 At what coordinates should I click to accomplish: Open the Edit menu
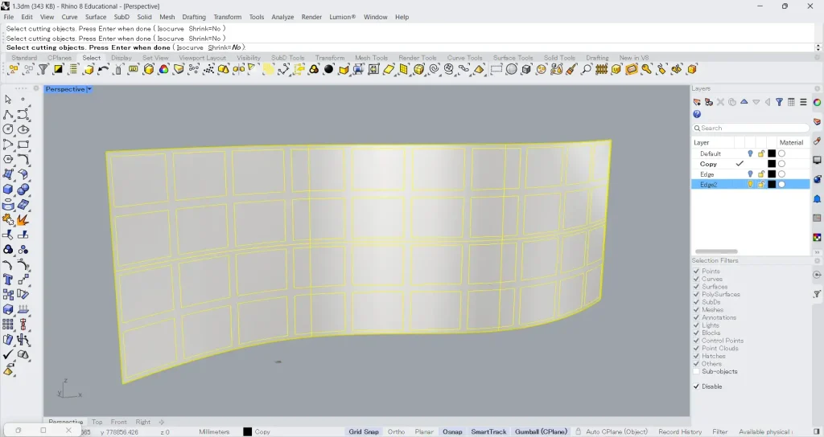pyautogui.click(x=27, y=17)
